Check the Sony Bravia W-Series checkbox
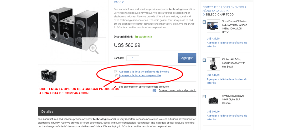This screenshot has width=289, height=130. click(204, 22)
